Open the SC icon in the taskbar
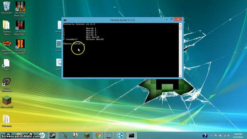Image resolution: width=247 pixels, height=139 pixels. (x=76, y=136)
